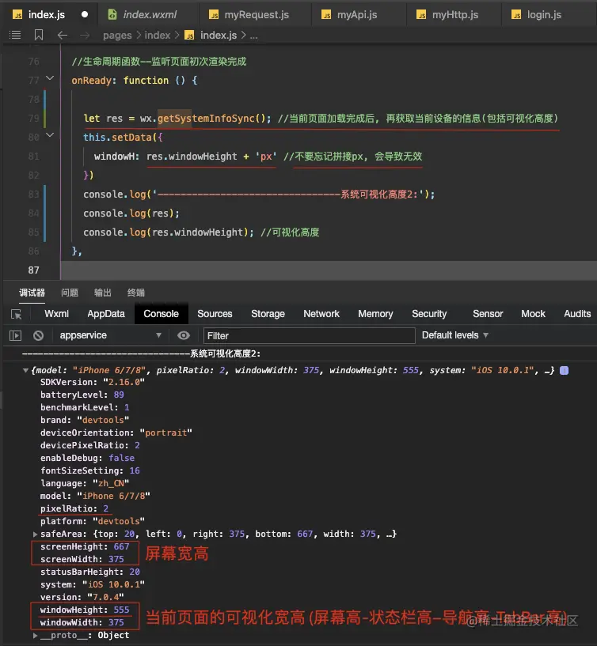Switch to the index.js editor tab
Viewport: 597px width, 646px height.
(46, 15)
